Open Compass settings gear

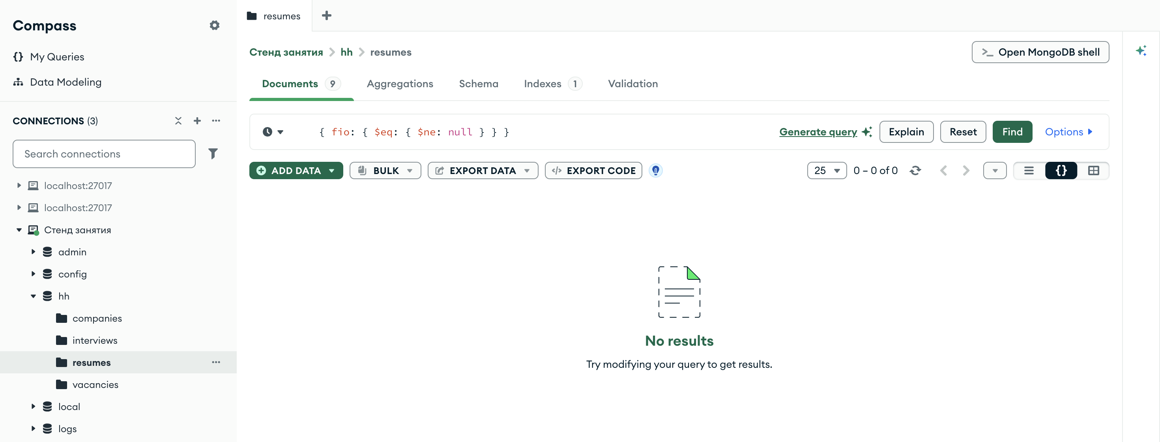tap(214, 25)
